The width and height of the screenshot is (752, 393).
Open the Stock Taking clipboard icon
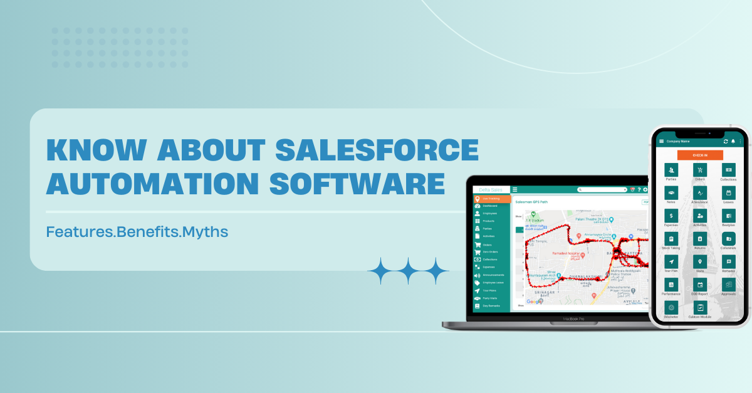(x=671, y=238)
